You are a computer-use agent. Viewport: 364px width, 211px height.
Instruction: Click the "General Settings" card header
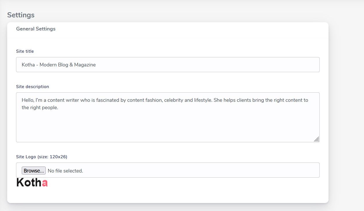pos(36,29)
